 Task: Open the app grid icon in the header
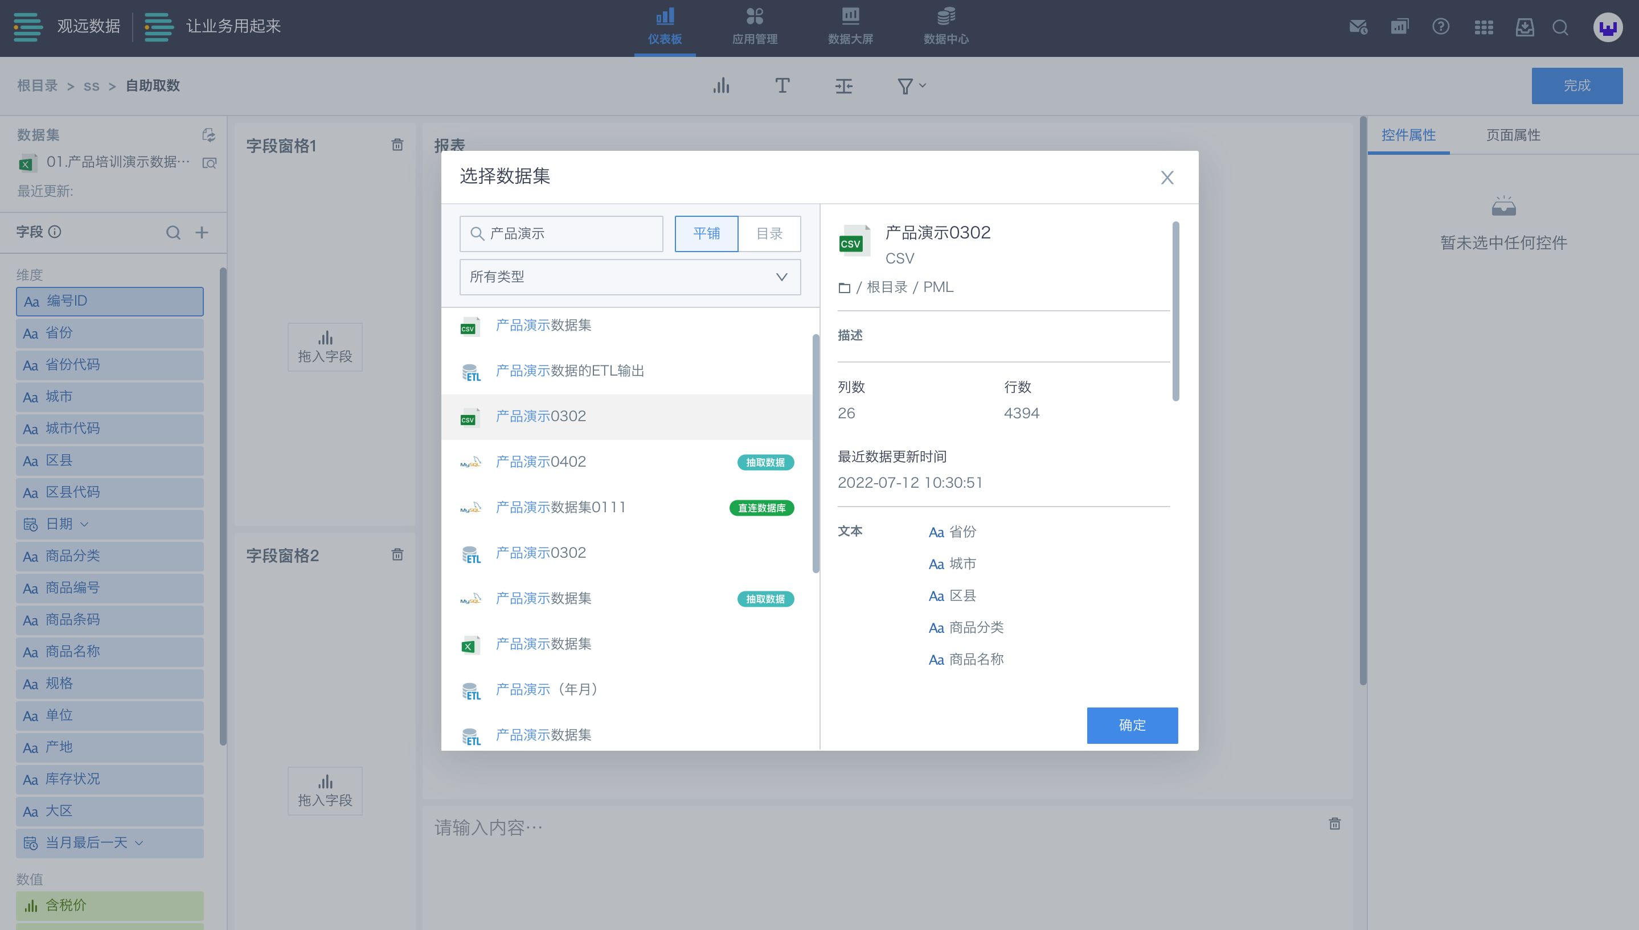1483,27
